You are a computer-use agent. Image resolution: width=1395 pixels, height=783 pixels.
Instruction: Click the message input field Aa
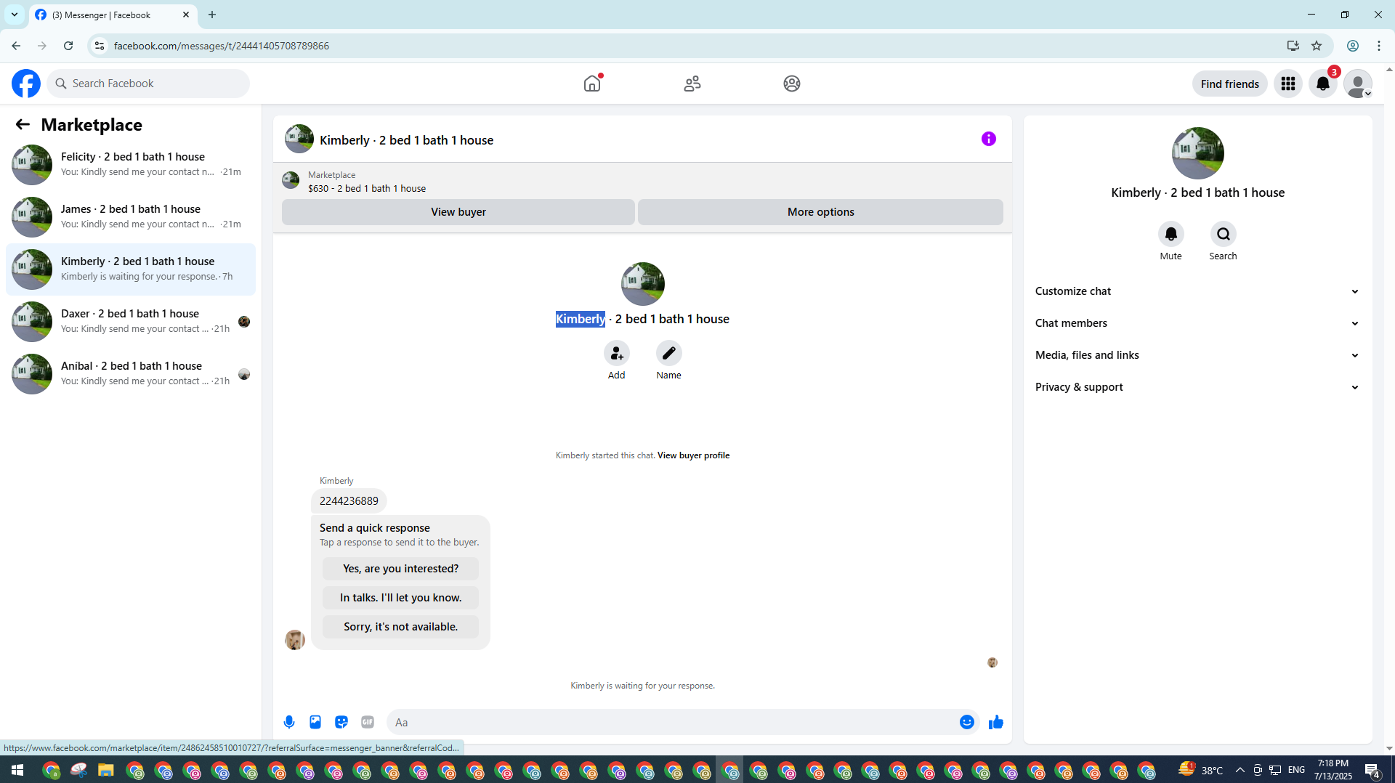pos(672,722)
